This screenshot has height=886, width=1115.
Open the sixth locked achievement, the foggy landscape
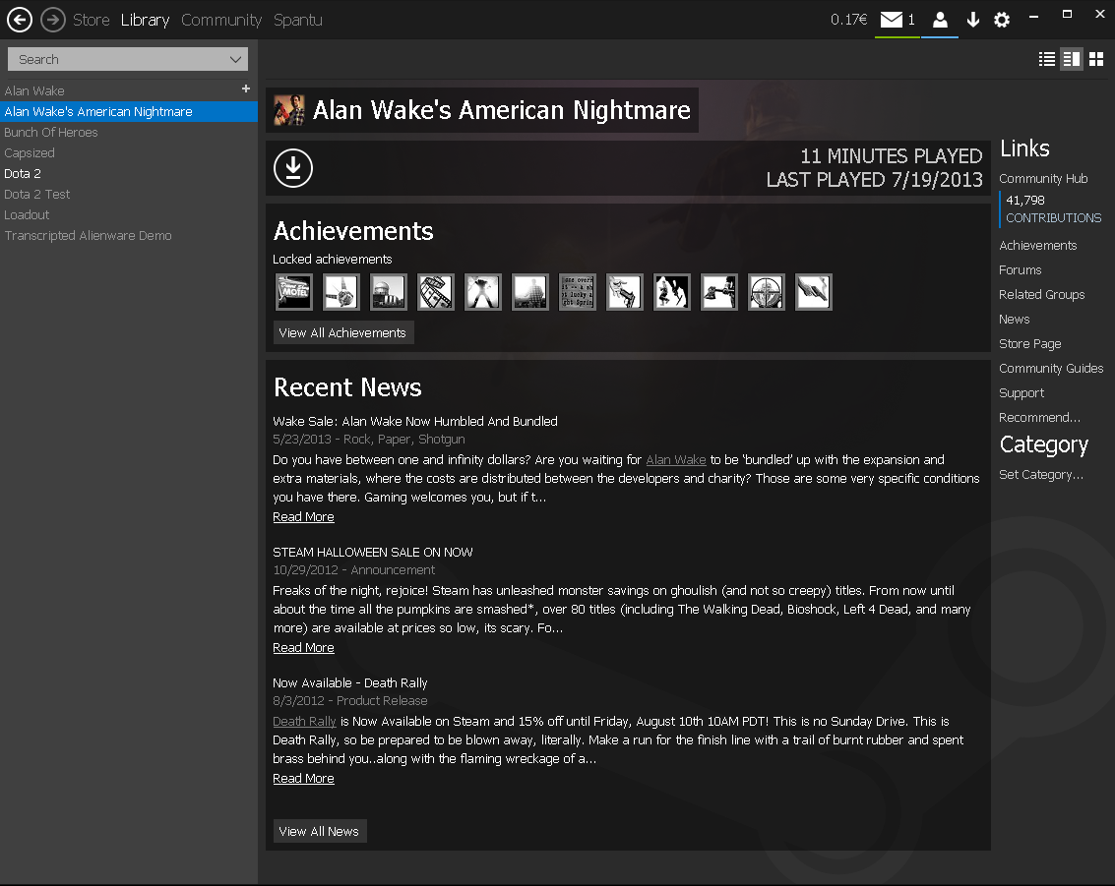click(x=530, y=291)
